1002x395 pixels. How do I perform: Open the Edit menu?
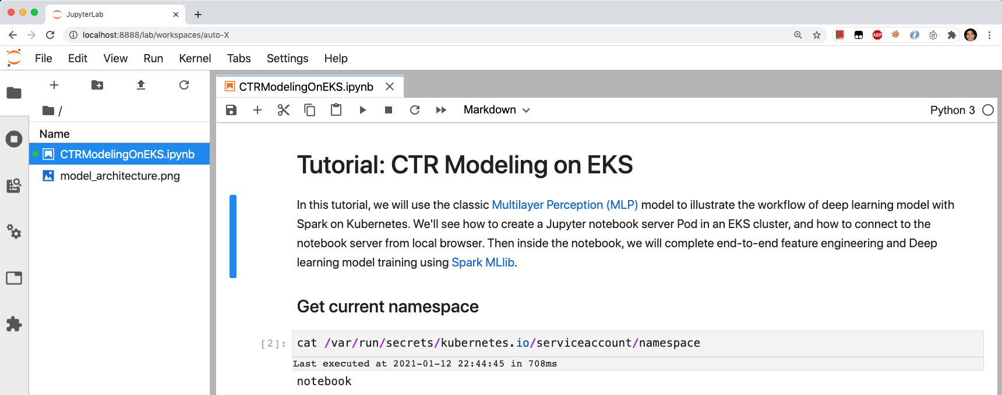(77, 58)
